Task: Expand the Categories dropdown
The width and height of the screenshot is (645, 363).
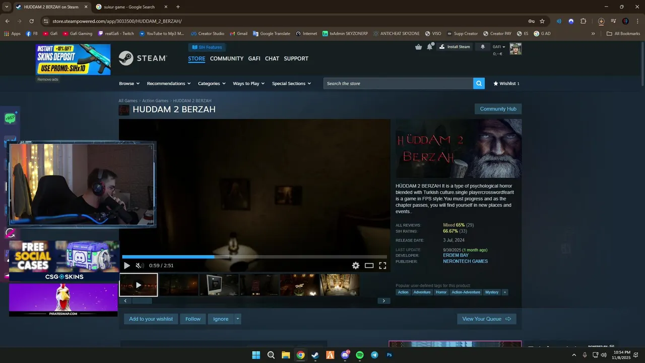Action: pyautogui.click(x=212, y=84)
